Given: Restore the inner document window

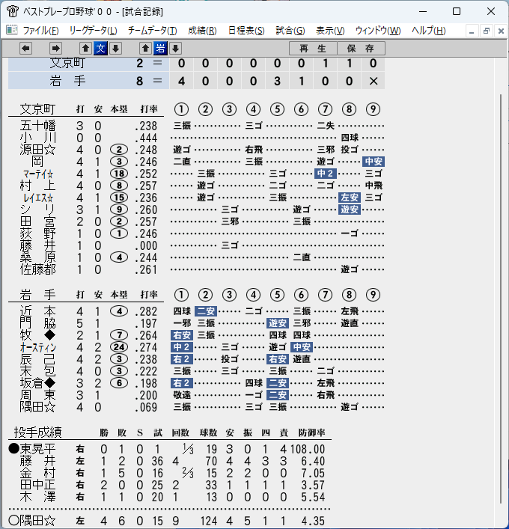Looking at the screenshot, I should point(486,31).
